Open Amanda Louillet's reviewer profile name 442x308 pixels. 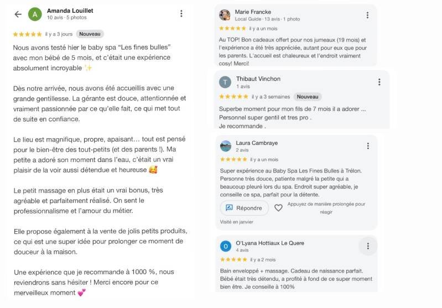click(70, 11)
